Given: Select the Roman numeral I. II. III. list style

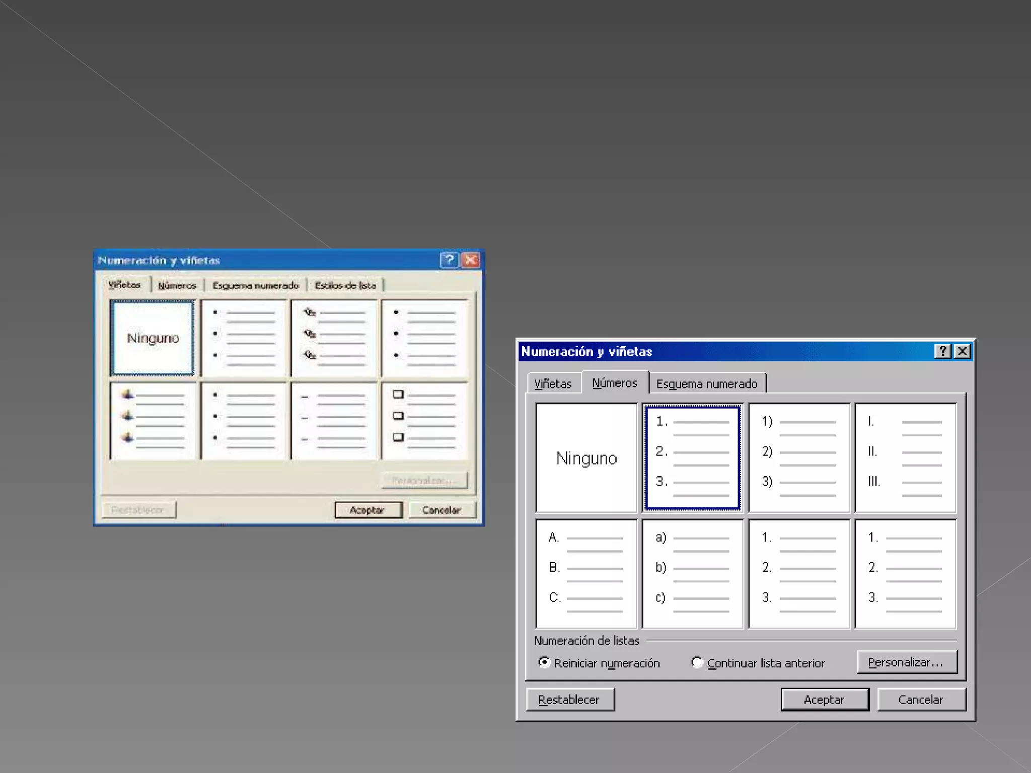Looking at the screenshot, I should coord(905,458).
